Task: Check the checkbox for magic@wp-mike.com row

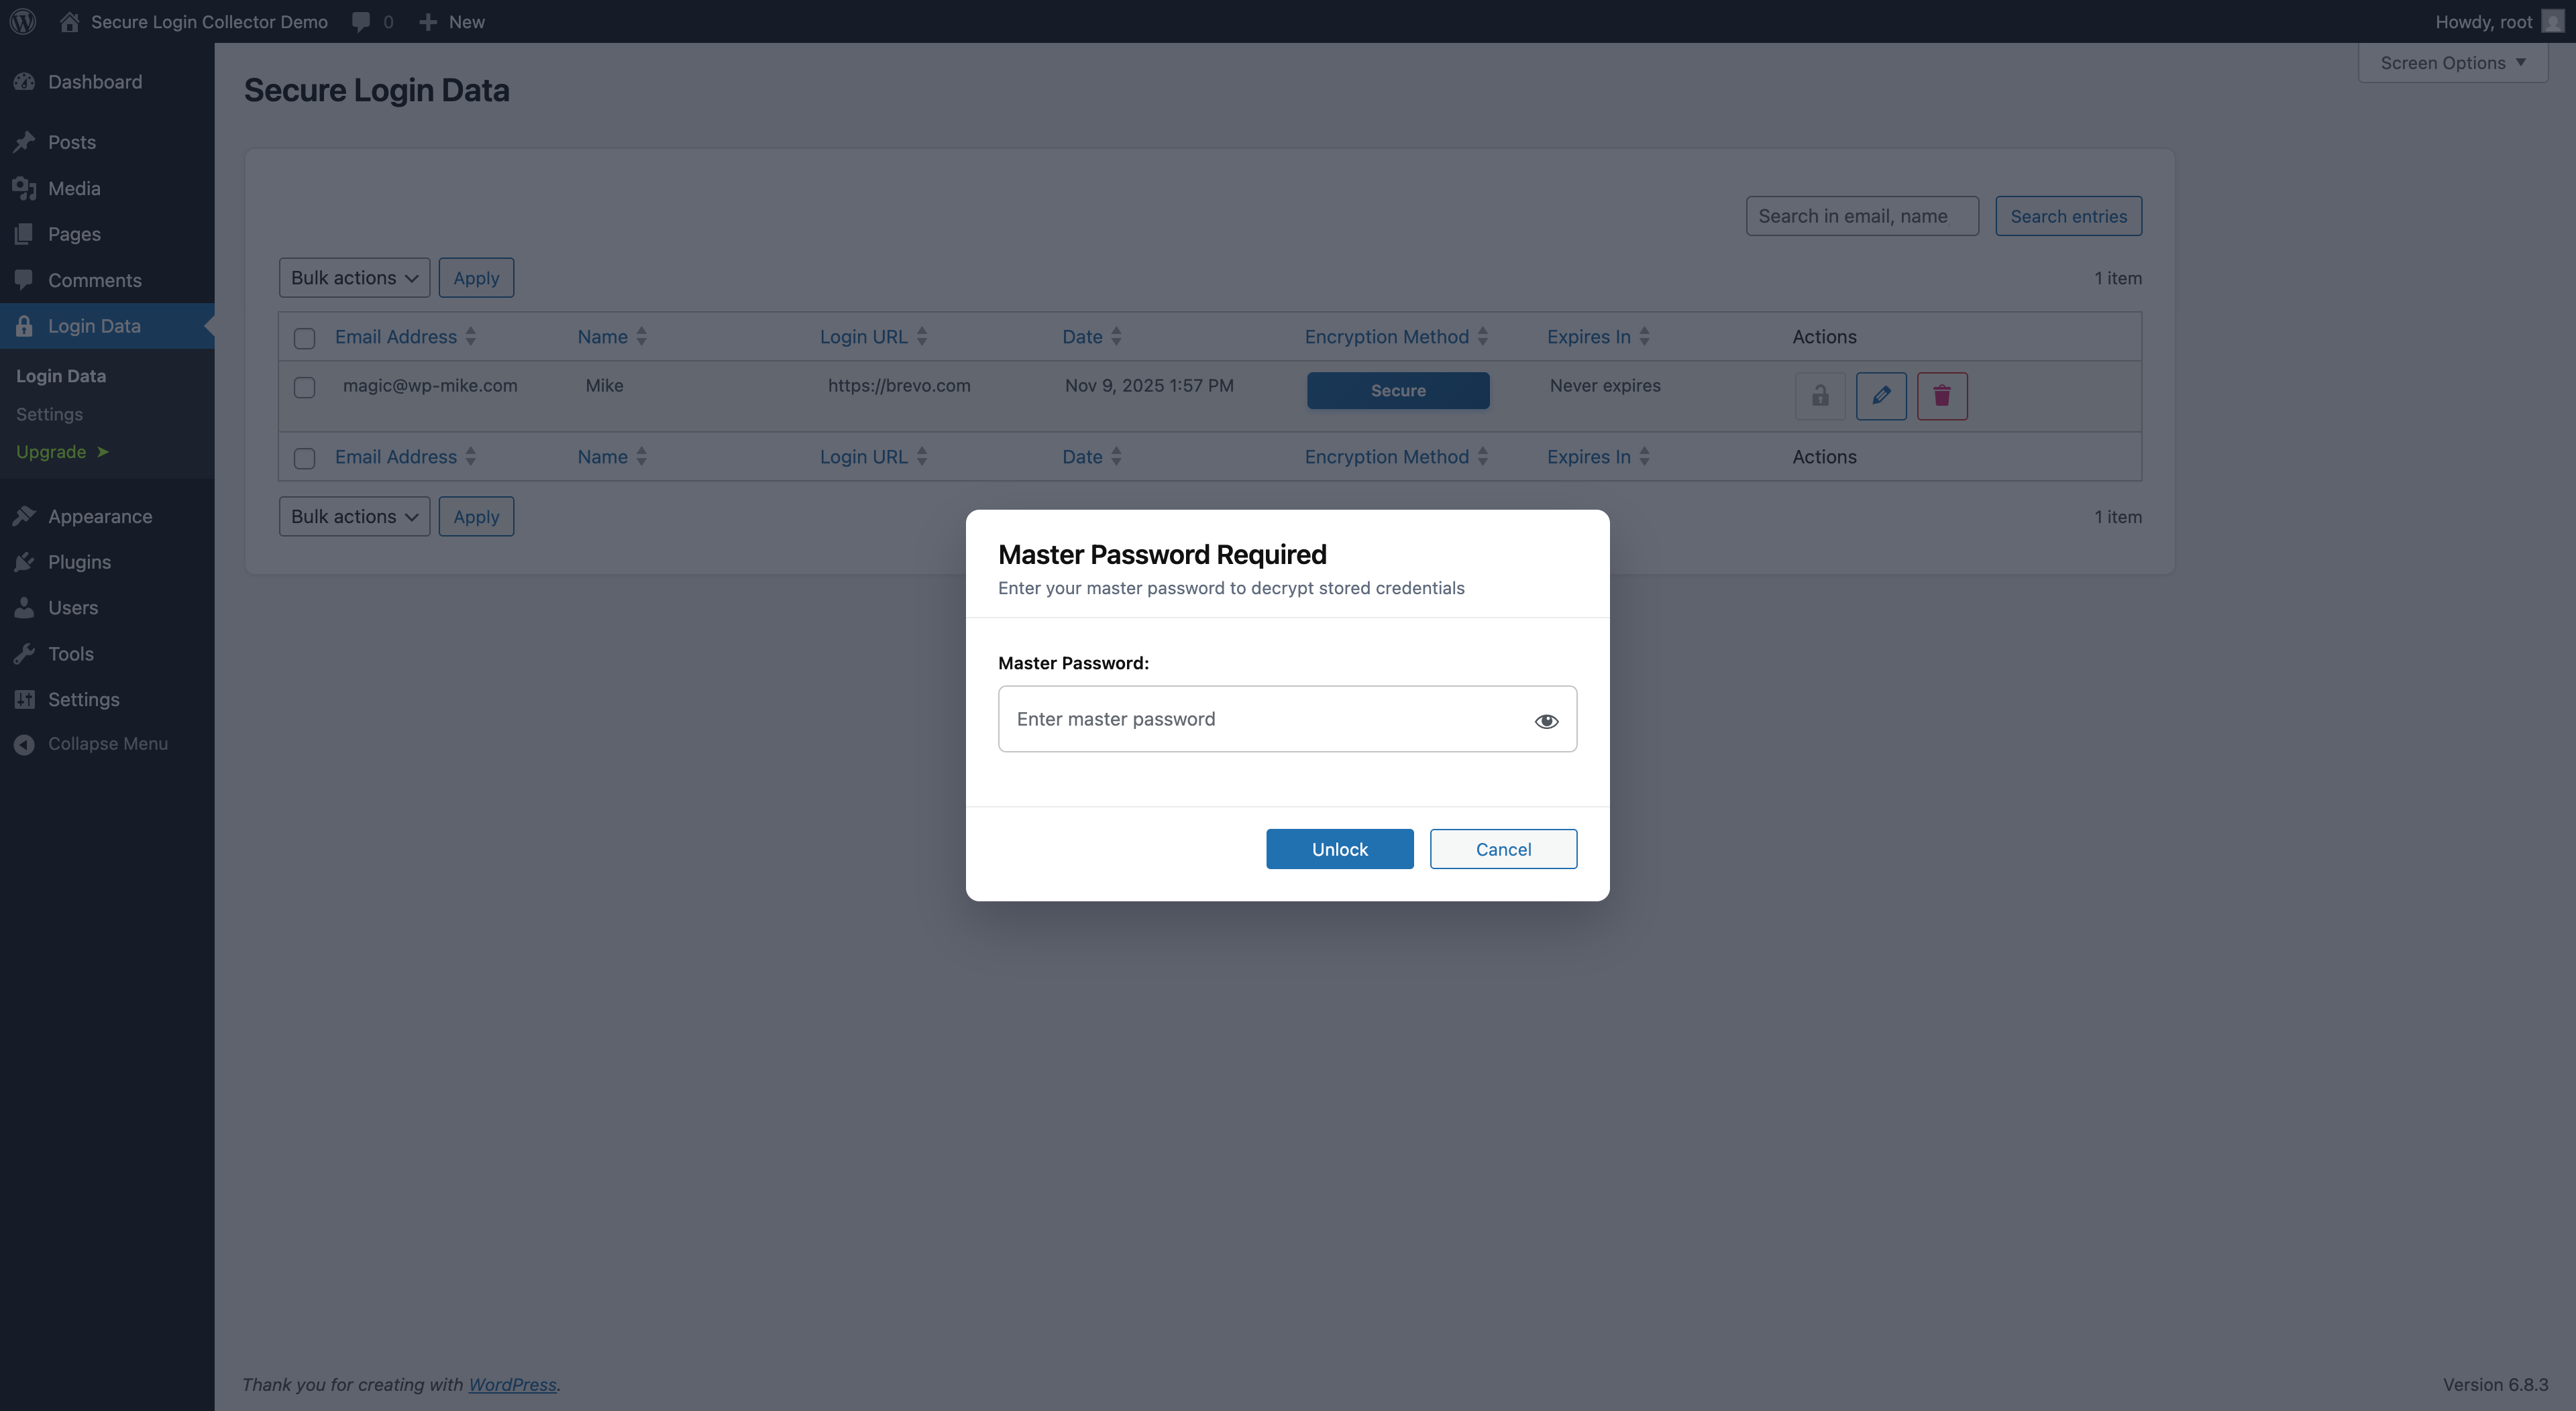Action: (x=304, y=388)
